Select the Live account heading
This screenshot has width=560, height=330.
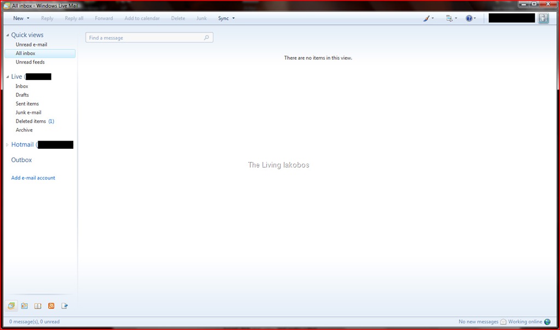(31, 77)
